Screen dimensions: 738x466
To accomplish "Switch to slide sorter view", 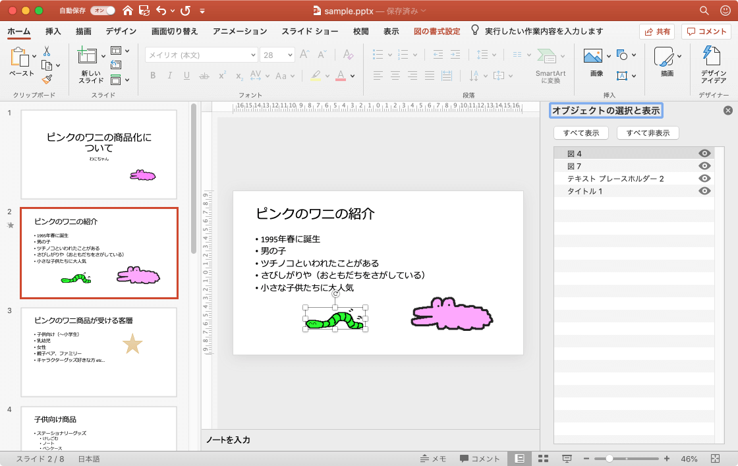I will (x=544, y=459).
